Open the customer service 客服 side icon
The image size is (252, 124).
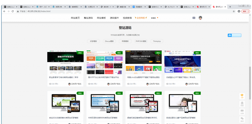(242, 104)
